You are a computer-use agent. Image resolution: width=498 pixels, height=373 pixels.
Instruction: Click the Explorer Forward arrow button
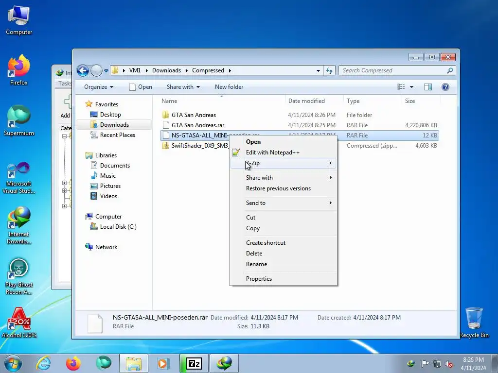coord(96,70)
